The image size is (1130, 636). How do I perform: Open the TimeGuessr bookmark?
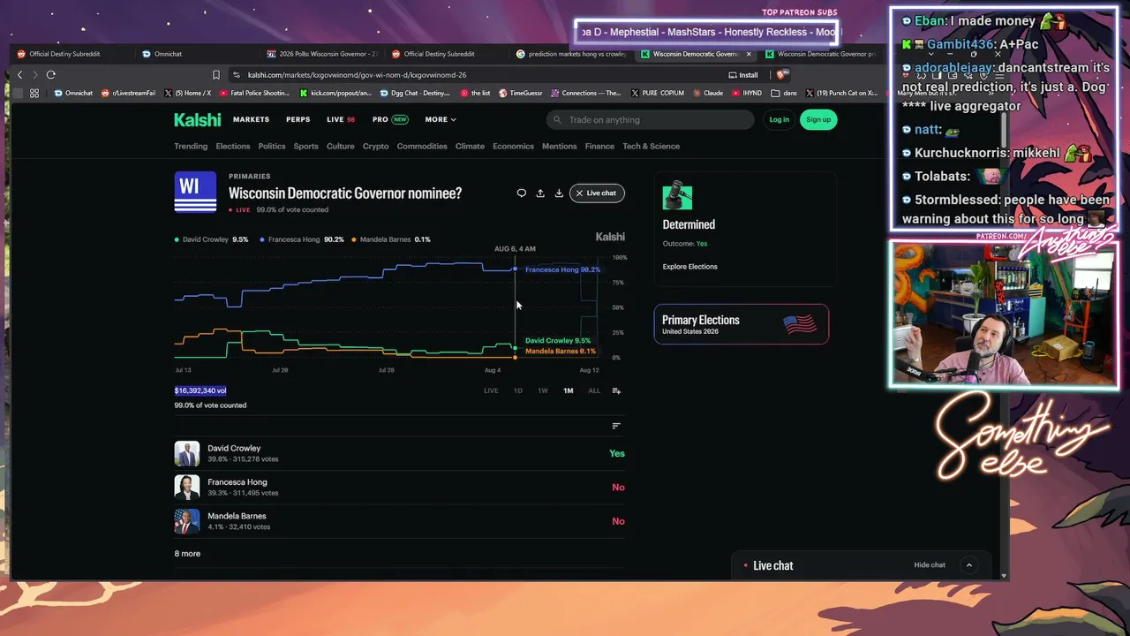520,93
